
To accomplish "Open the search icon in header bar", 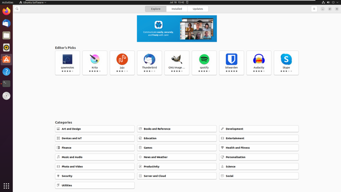I will (x=17, y=9).
